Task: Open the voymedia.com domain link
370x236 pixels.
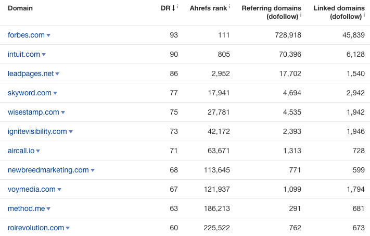Action: click(32, 189)
